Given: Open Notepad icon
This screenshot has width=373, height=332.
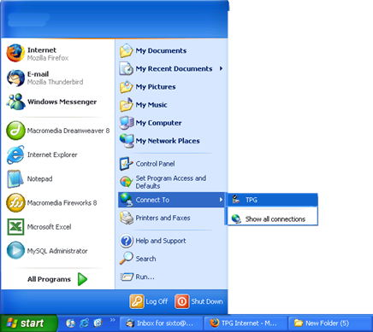Looking at the screenshot, I should (x=15, y=179).
